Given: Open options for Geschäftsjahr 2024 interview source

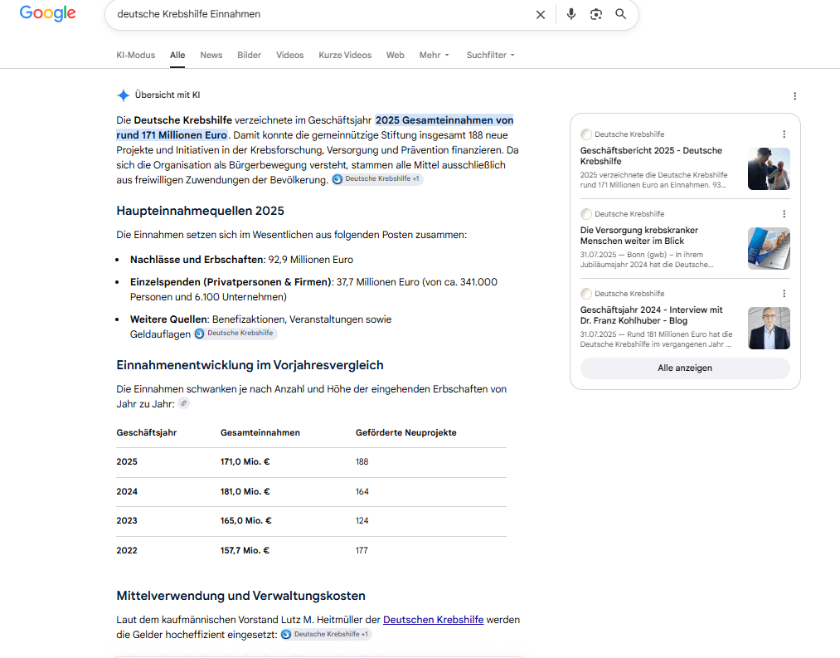Looking at the screenshot, I should pyautogui.click(x=784, y=294).
